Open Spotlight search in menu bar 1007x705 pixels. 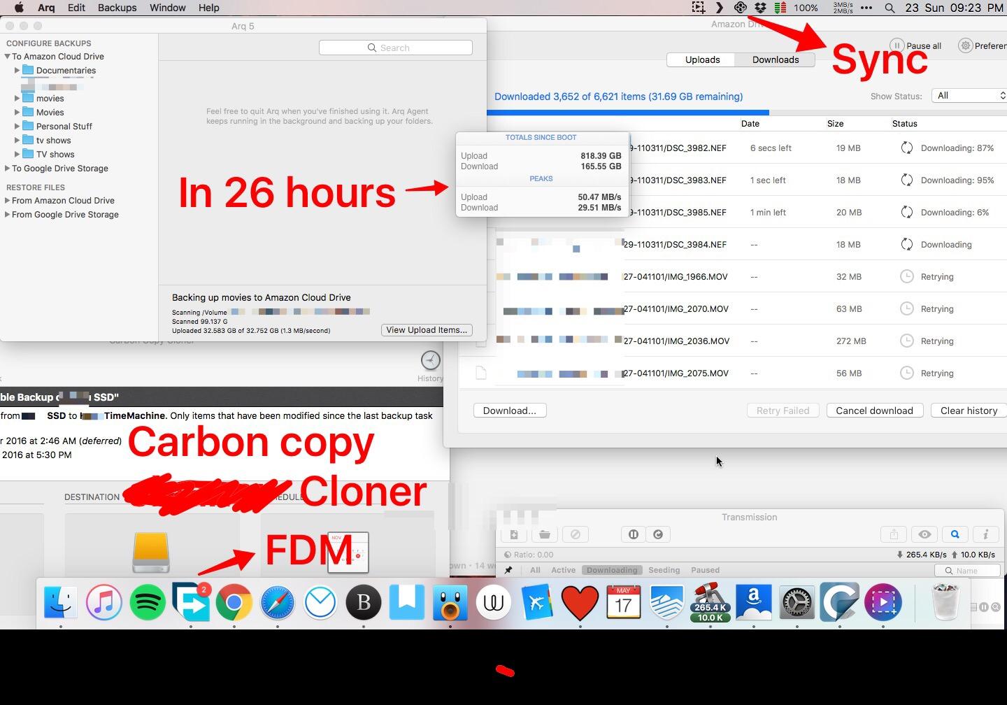890,8
